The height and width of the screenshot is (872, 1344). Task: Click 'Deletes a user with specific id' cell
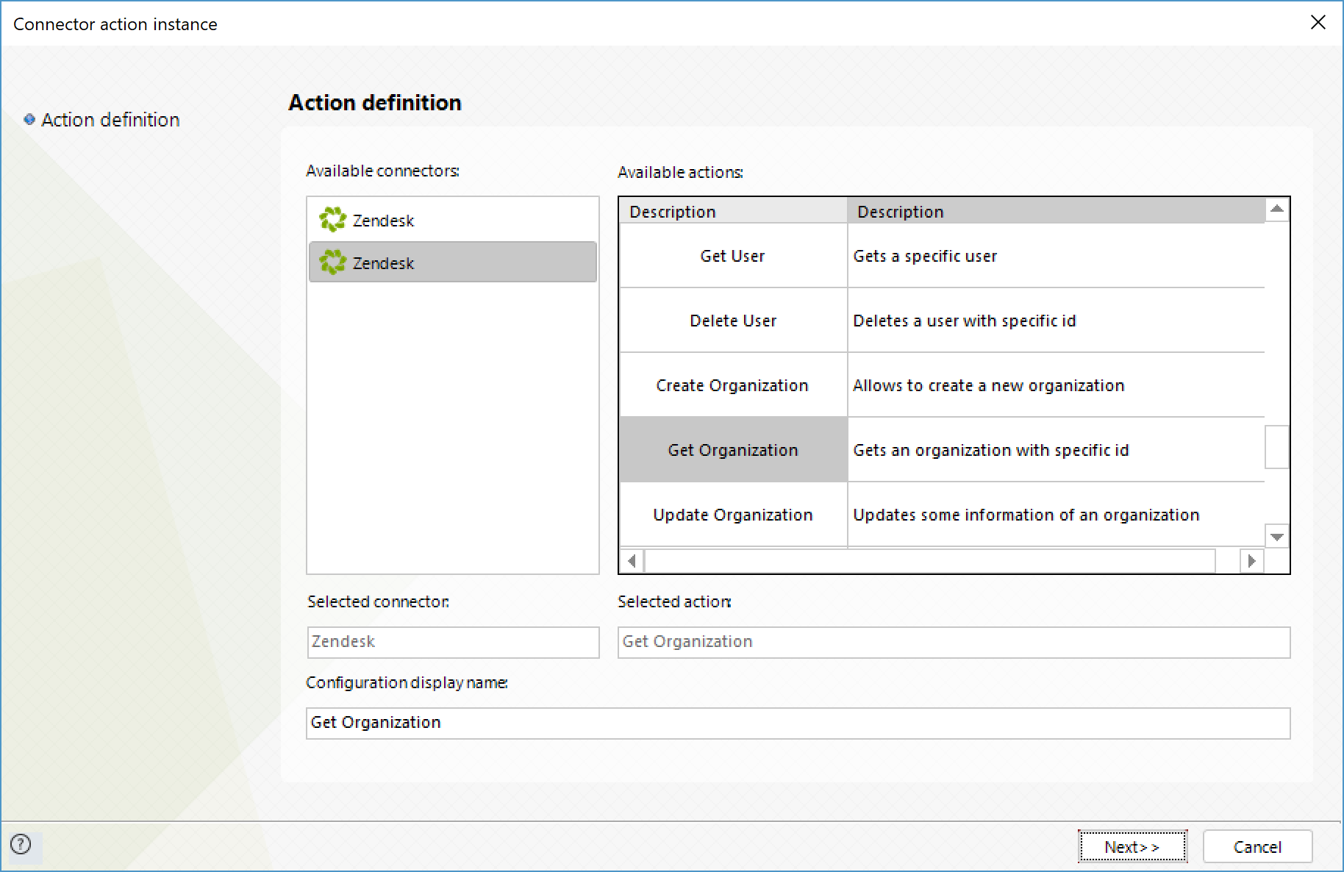click(x=1056, y=321)
